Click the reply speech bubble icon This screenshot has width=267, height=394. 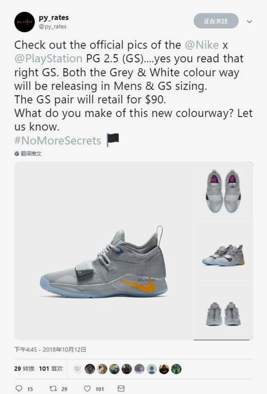(19, 389)
